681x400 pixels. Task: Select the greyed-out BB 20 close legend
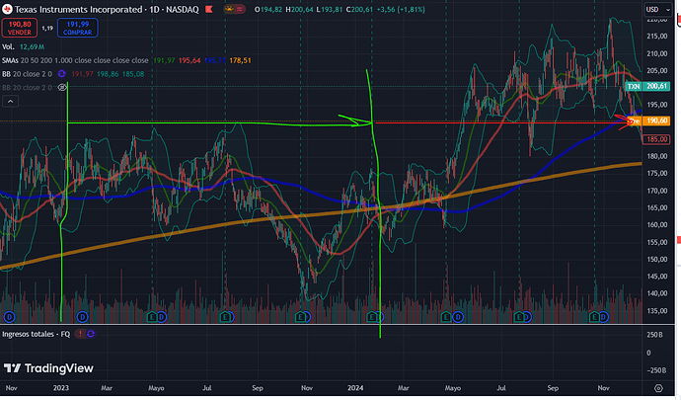point(28,87)
